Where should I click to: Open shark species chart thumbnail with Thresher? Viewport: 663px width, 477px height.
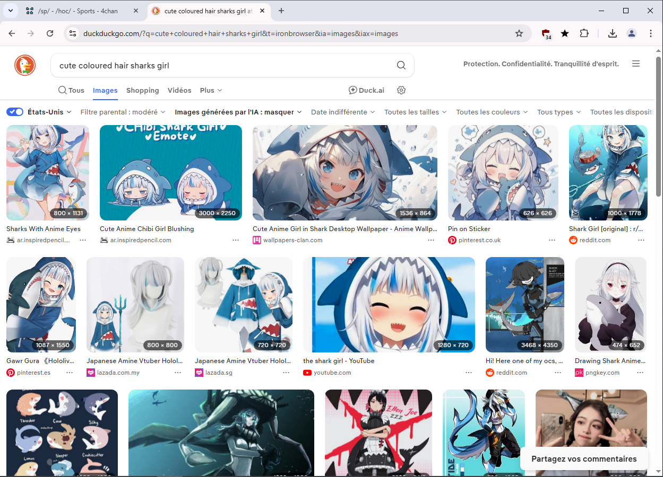point(62,432)
